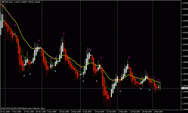The height and width of the screenshot is (113, 188).
Task: Click the '29 Oct 2008' date label
Action: pos(5,111)
